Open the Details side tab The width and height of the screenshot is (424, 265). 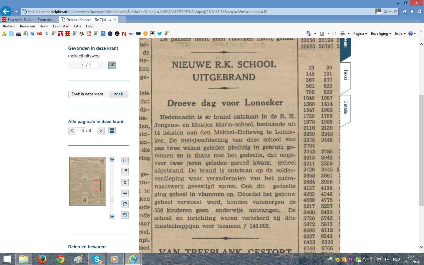(345, 107)
